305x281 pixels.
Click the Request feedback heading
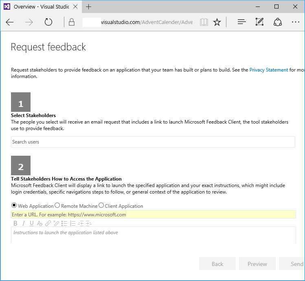click(x=48, y=47)
